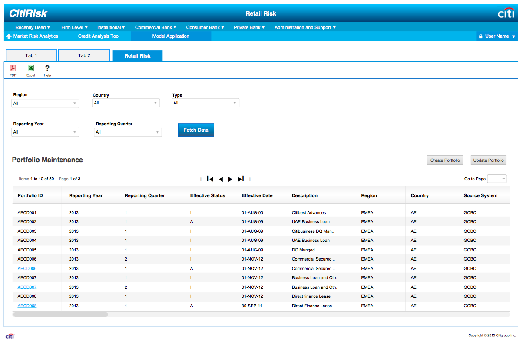Go to the previous page of results
This screenshot has height=342, width=523.
(221, 179)
